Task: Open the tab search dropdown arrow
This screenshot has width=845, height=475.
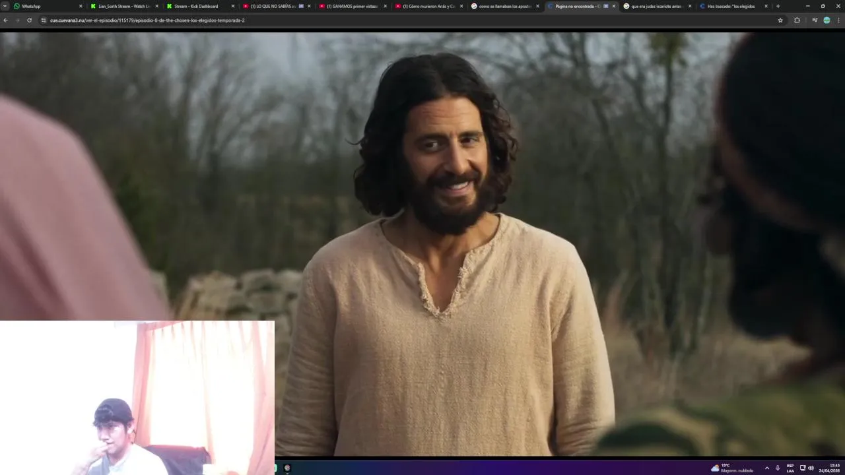Action: point(5,6)
